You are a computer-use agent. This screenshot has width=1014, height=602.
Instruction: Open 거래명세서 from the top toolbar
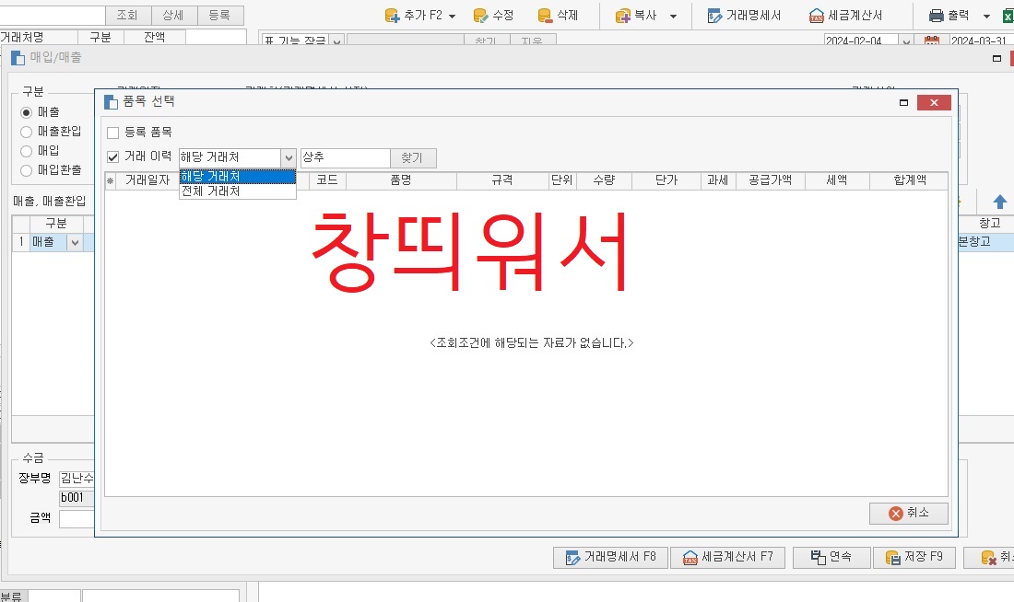(744, 16)
